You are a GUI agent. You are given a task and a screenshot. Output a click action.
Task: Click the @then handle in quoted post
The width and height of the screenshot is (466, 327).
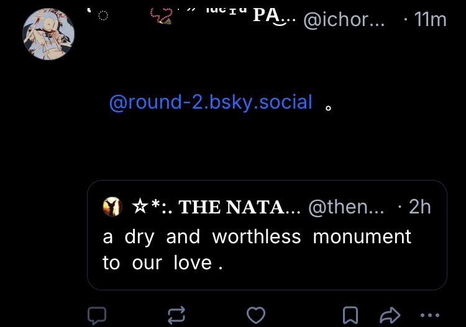tap(346, 207)
